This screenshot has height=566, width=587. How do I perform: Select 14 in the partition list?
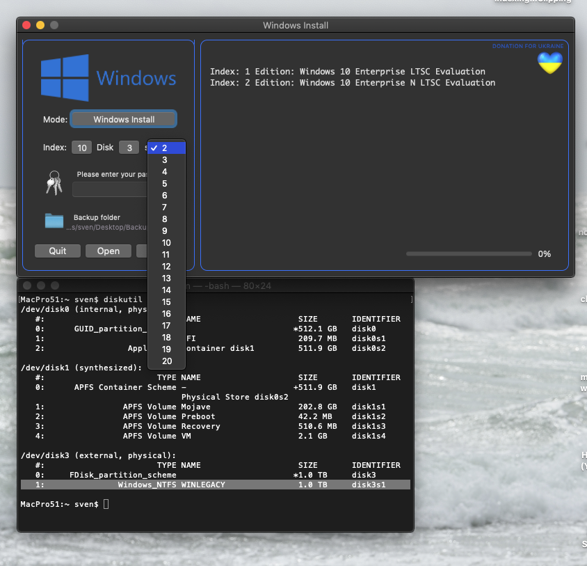click(x=167, y=290)
